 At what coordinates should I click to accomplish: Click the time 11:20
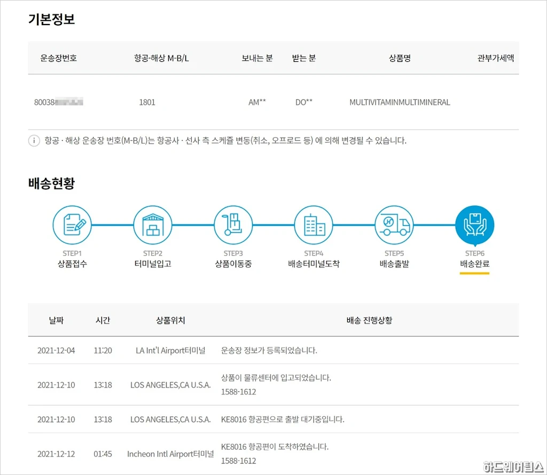point(103,351)
